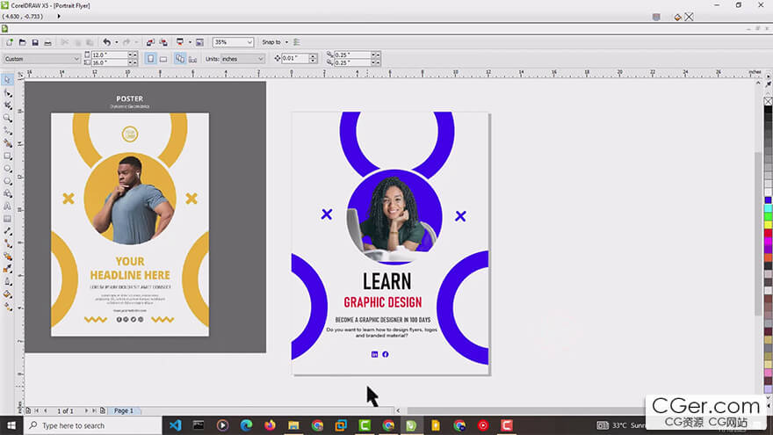Click the Type here to search box

[x=93, y=425]
